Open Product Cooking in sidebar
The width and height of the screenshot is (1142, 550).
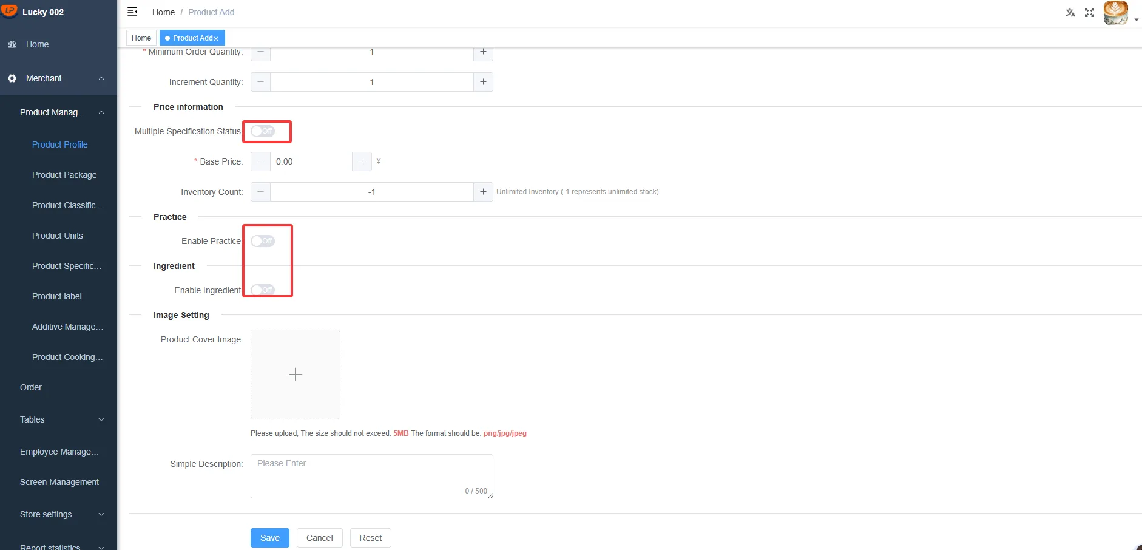[67, 357]
